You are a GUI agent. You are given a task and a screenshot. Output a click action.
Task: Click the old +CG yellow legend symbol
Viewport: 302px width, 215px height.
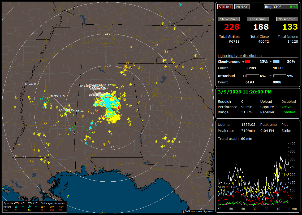click(29, 210)
